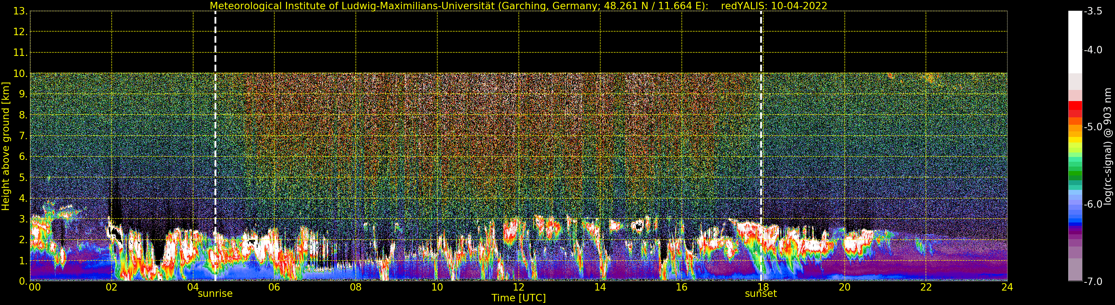Click the time axis tick '06'
Image resolution: width=1115 pixels, height=305 pixels.
(x=274, y=287)
